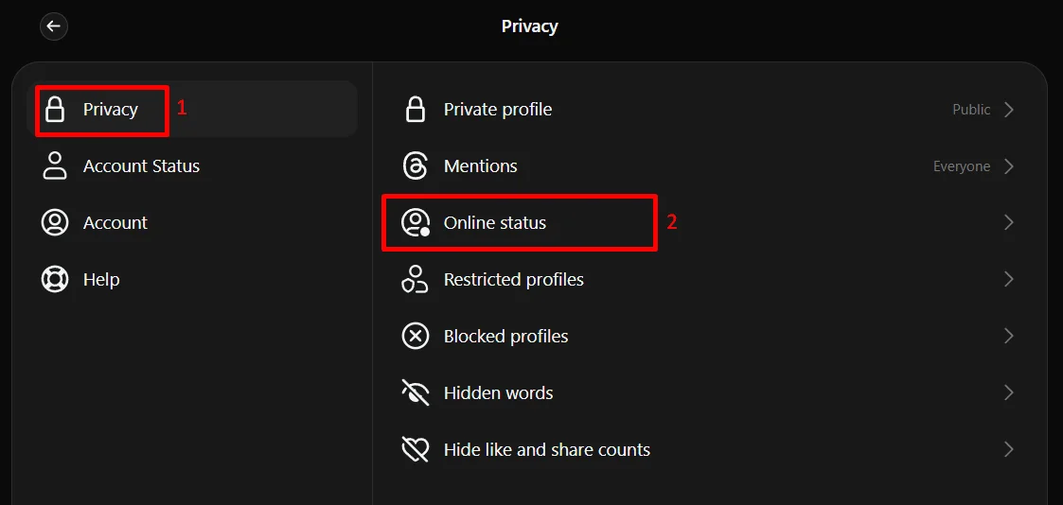Click the circled X icon for Blocked profiles
Screen dimensions: 1063x505
pos(415,337)
